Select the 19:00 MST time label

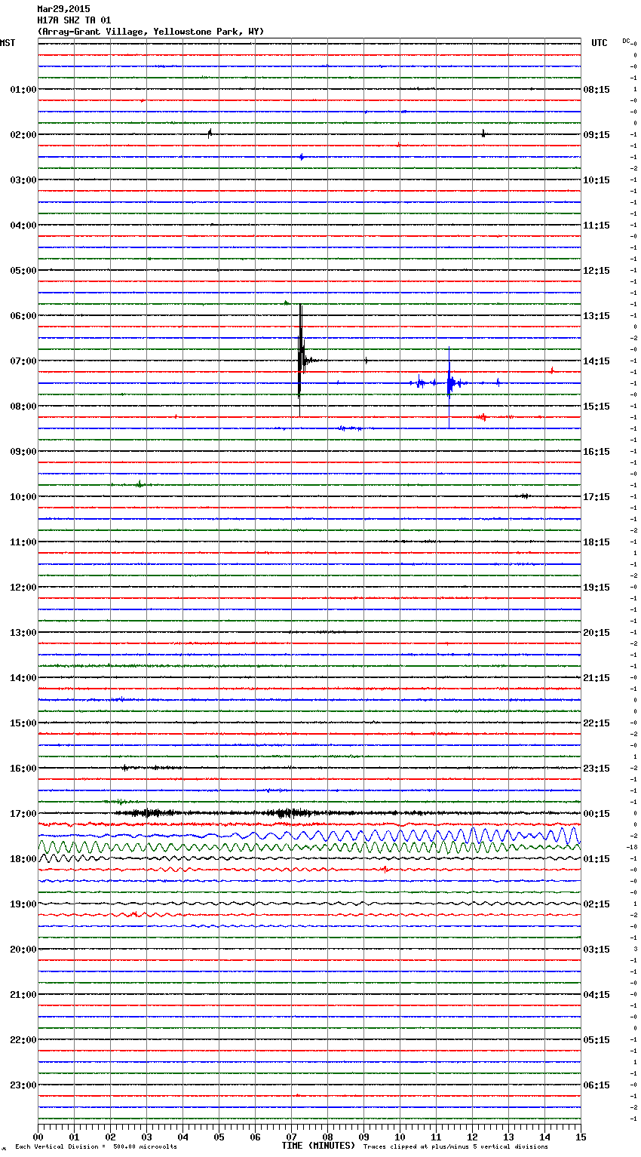coord(23,904)
